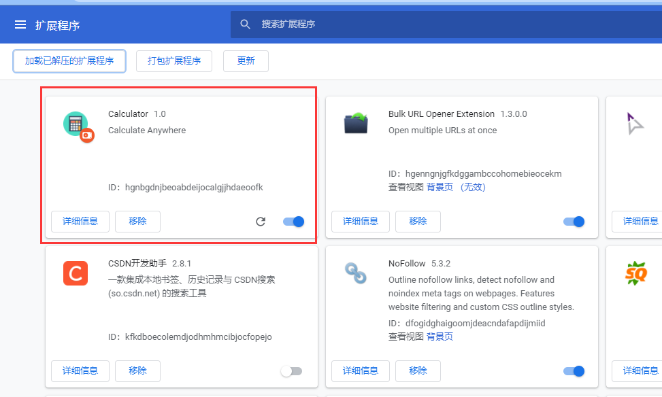The image size is (662, 397).
Task: Open 详细信息 for NoFollow
Action: 361,371
